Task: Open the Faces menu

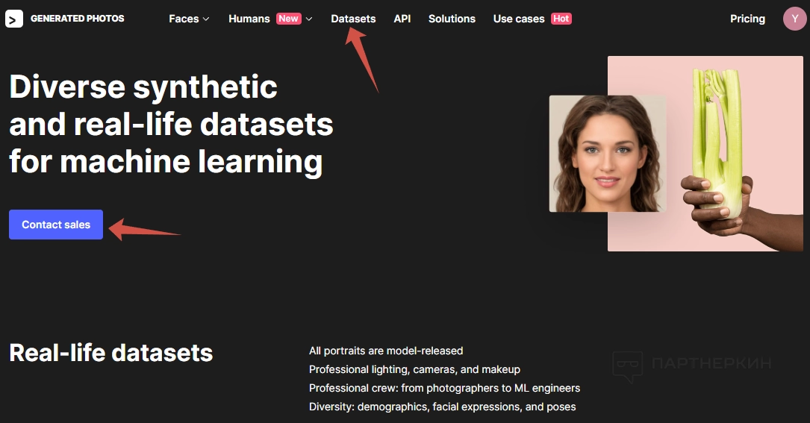Action: point(184,19)
